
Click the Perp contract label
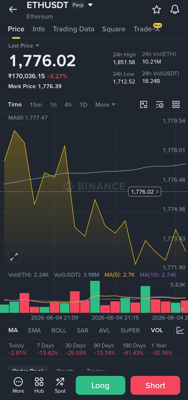[x=78, y=5]
